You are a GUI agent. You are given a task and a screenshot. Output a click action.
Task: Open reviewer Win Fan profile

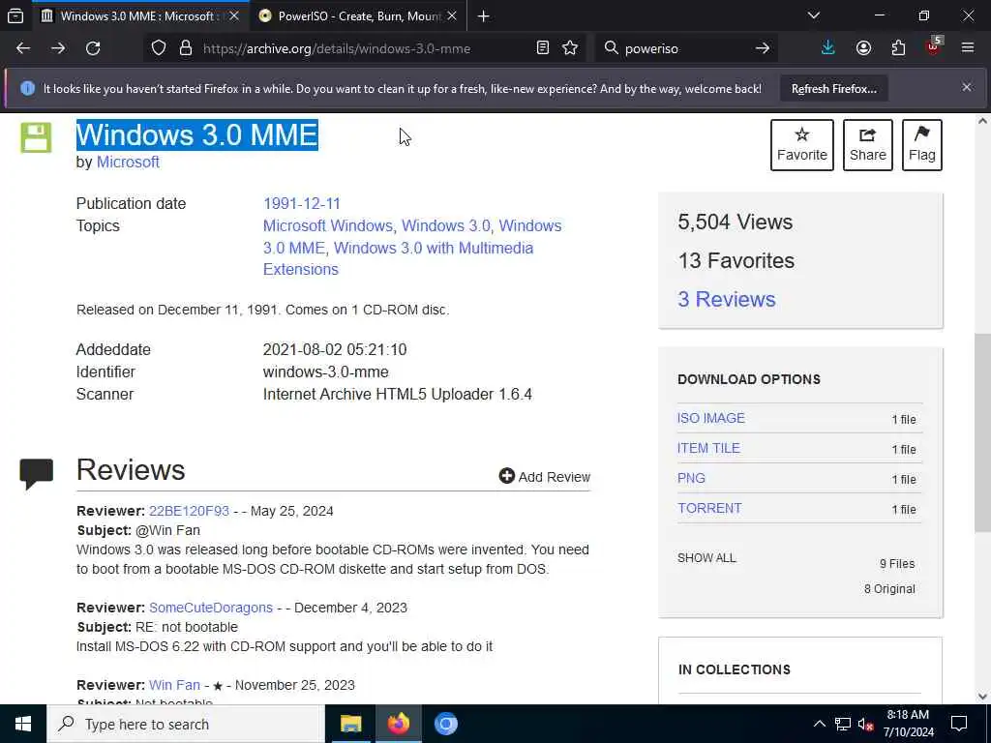[174, 685]
